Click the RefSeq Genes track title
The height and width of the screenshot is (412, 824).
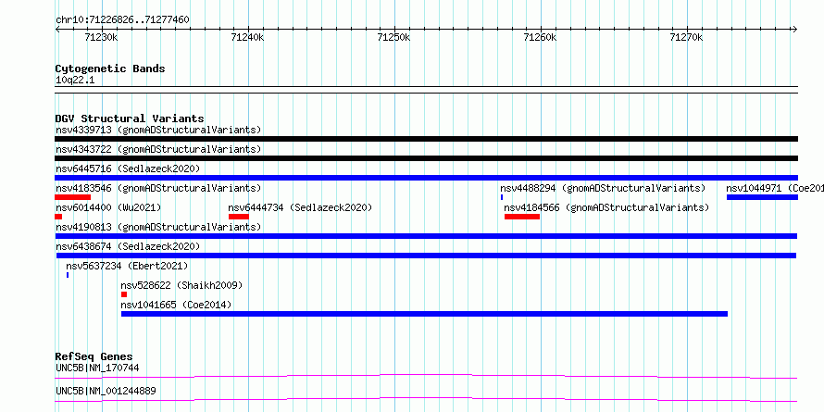coord(94,356)
